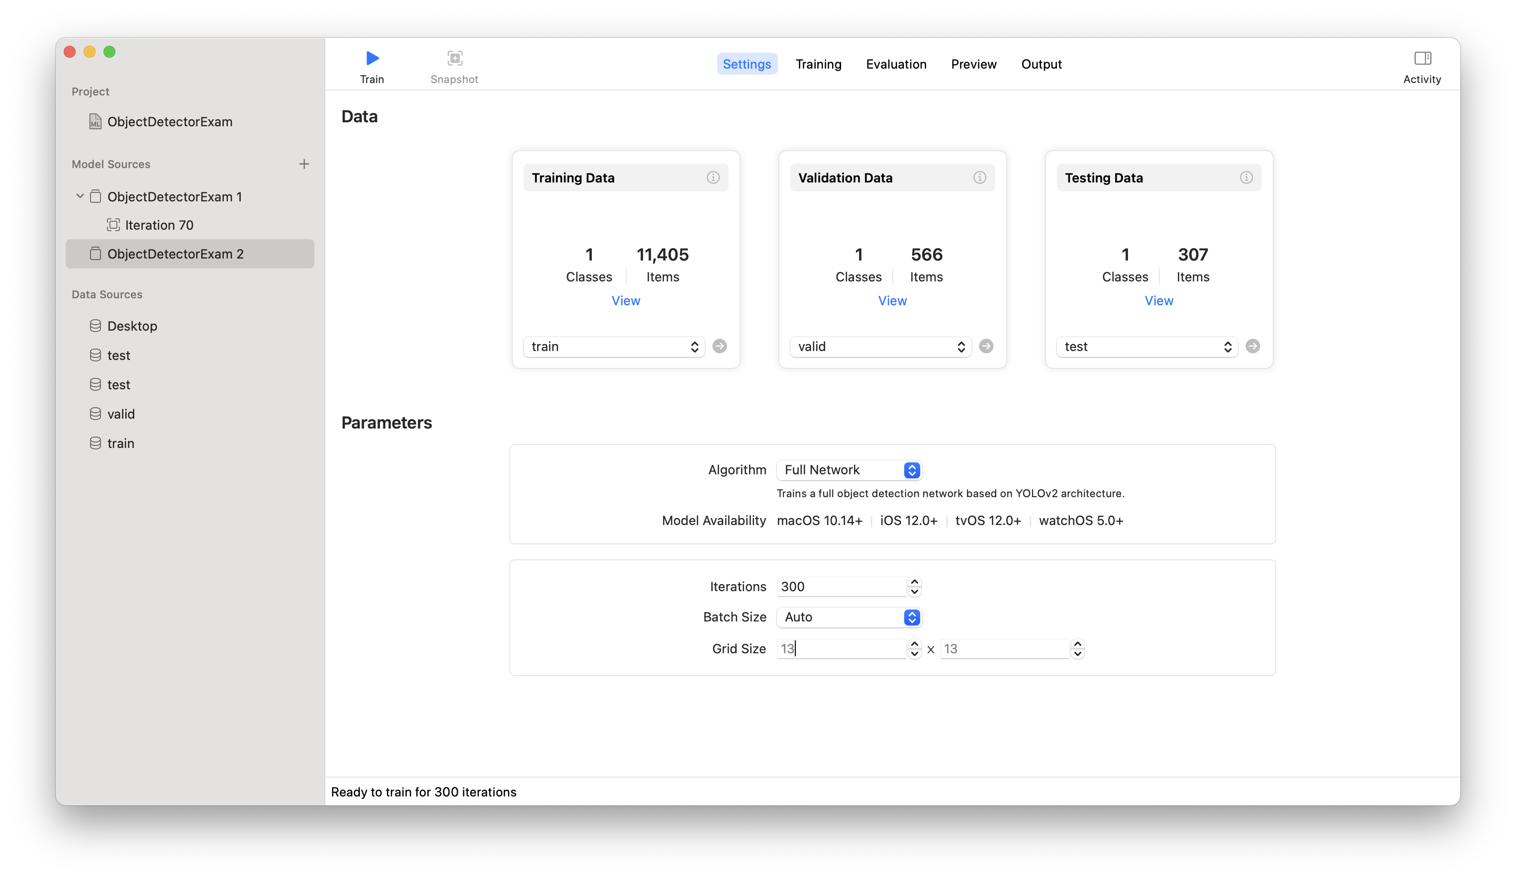
Task: Click the Model Sources section header
Action: (x=111, y=164)
